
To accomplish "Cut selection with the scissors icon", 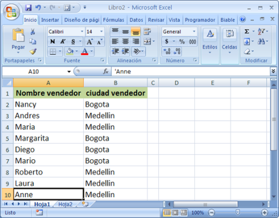I will click(33, 32).
